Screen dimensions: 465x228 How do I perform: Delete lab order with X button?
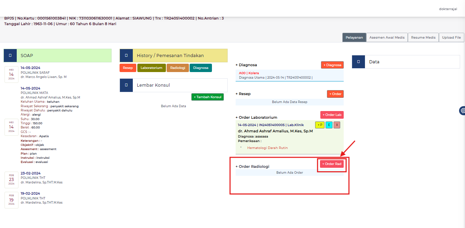click(337, 125)
